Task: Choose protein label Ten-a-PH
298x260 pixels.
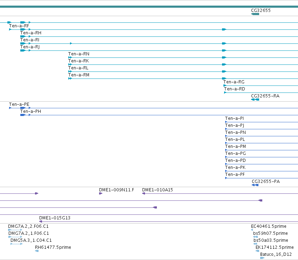Action: pos(30,112)
